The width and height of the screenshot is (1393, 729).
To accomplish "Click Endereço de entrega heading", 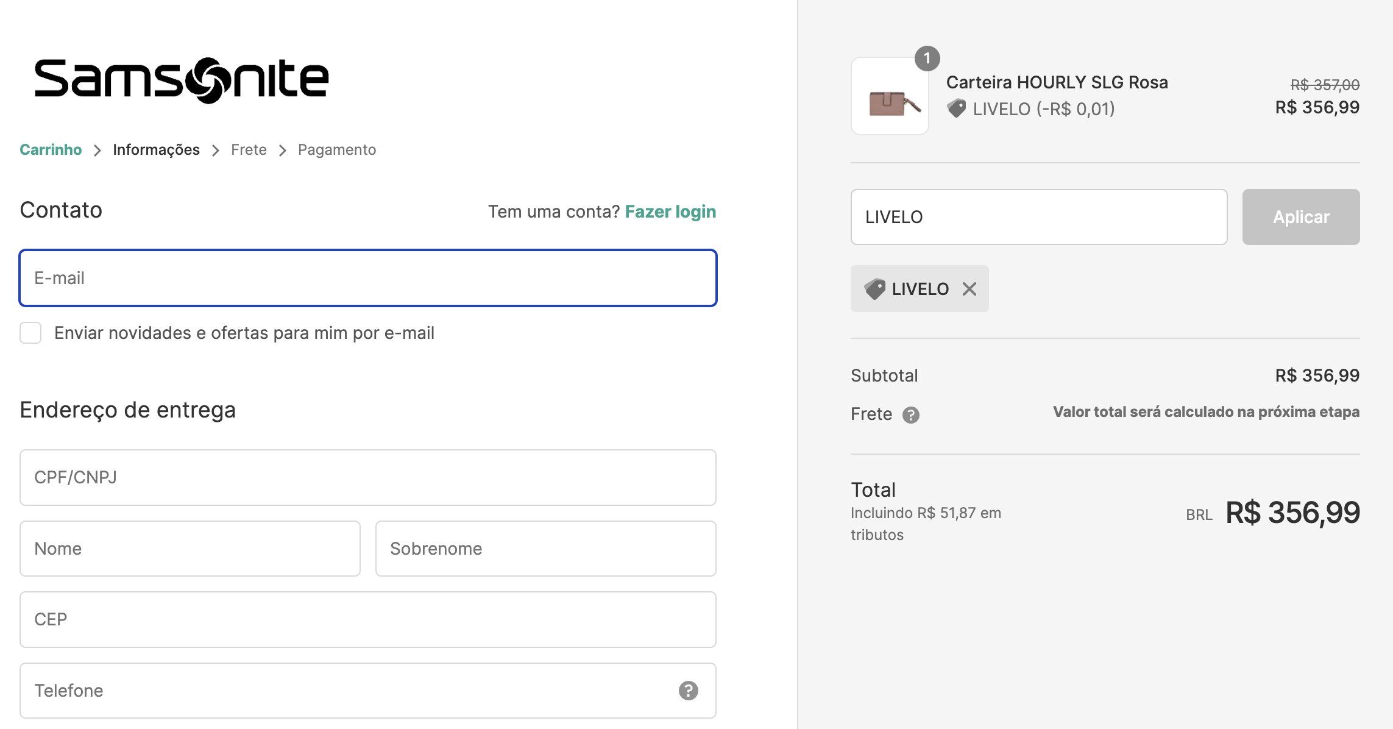I will click(x=127, y=410).
